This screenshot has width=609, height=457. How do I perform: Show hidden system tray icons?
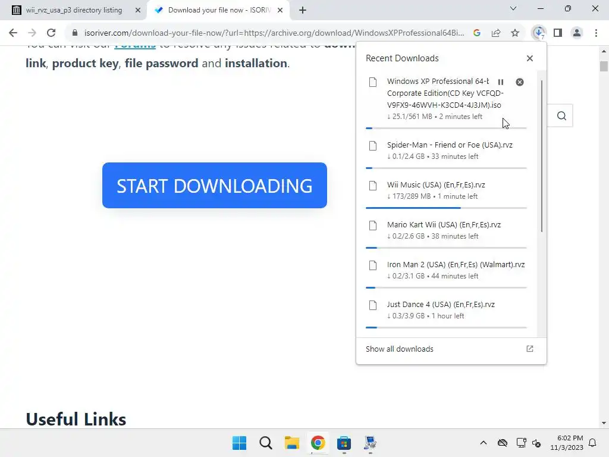click(483, 443)
